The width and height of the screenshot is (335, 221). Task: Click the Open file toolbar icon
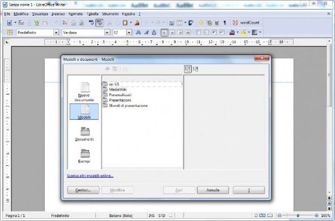click(x=21, y=23)
